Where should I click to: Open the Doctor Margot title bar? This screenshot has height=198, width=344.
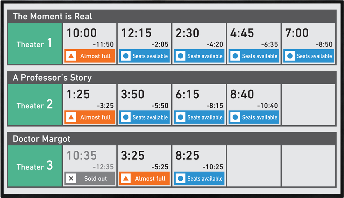(172, 139)
